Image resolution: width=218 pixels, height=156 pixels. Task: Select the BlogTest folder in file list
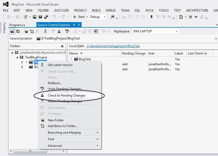(84, 59)
